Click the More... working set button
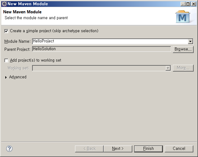198x157 pixels. 183,68
